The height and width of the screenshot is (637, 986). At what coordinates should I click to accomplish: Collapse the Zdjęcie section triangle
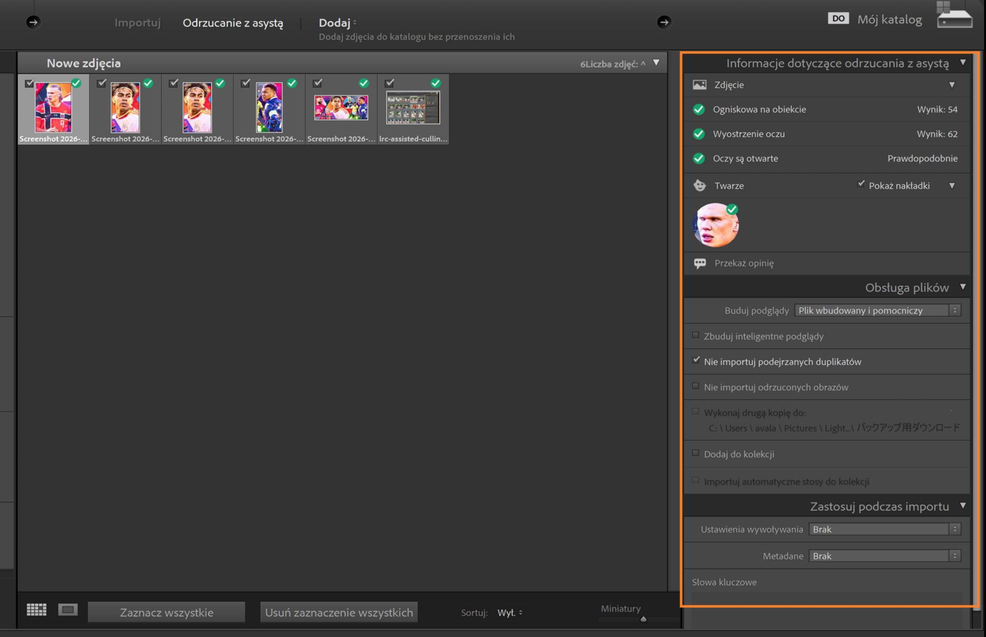click(952, 85)
